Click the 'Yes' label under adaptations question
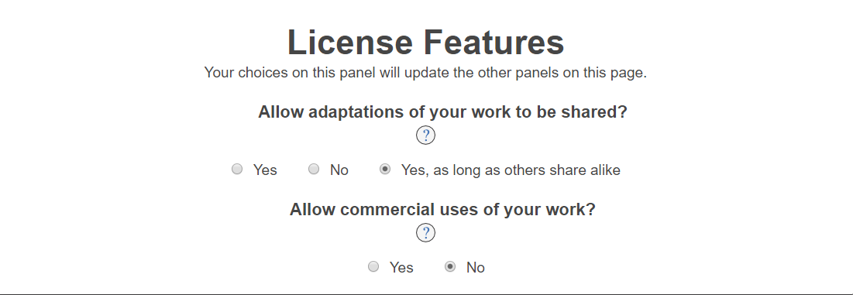 (265, 170)
